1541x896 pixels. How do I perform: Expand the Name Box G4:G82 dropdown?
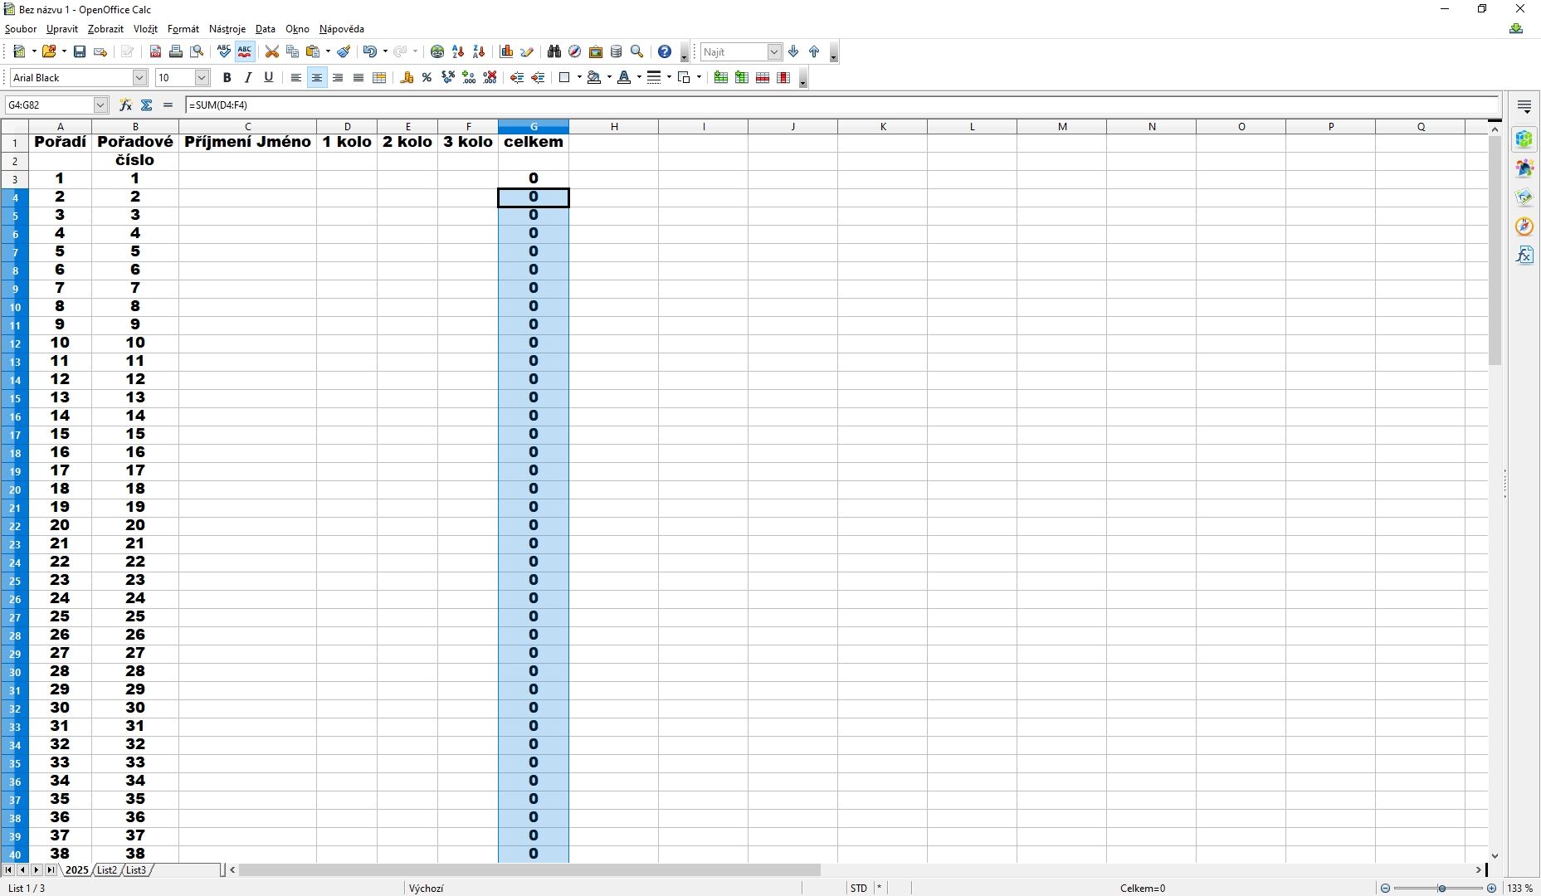pos(100,105)
